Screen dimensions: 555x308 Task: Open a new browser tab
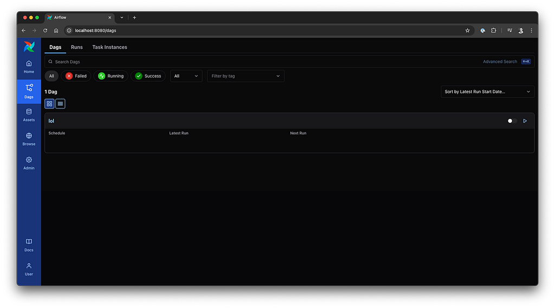coord(134,17)
